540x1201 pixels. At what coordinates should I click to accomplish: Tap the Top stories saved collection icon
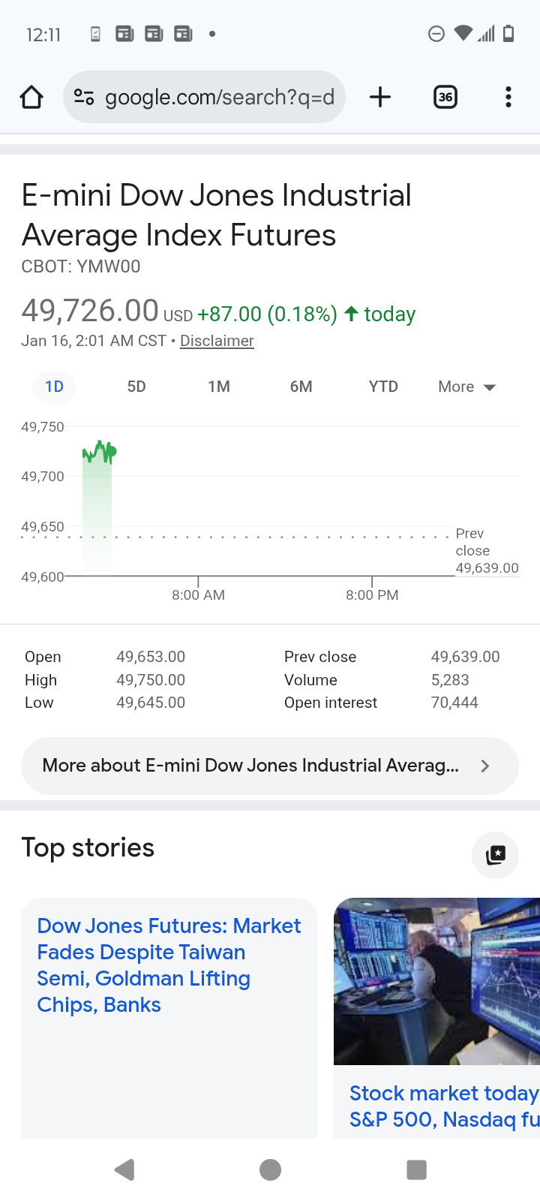[495, 855]
